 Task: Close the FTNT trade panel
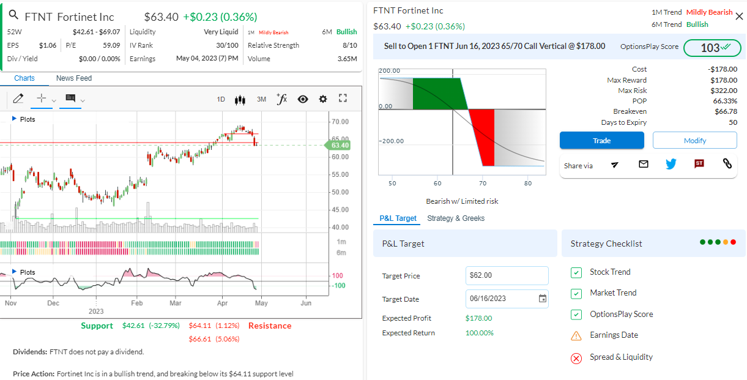pyautogui.click(x=738, y=17)
